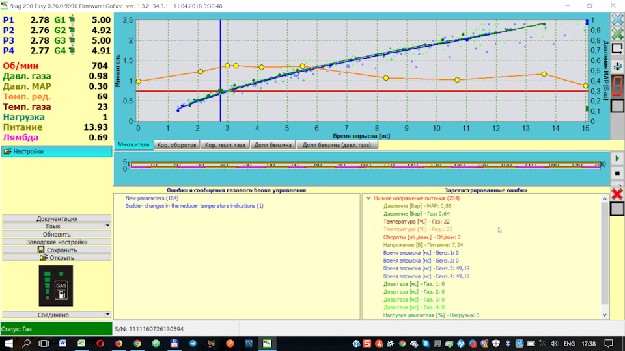Viewport: 625px width, 351px height.
Task: Toggle the G2 gas injector icon
Action: pos(72,30)
